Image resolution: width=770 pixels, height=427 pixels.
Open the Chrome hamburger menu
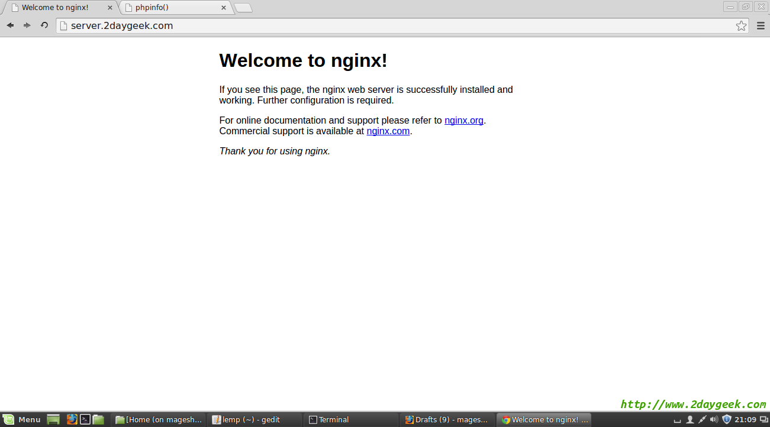[x=761, y=25]
